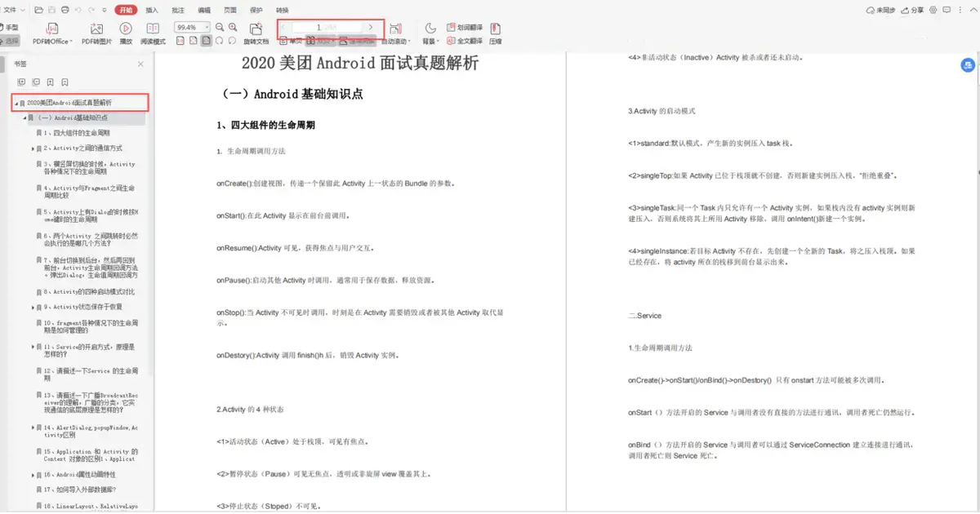Click the 分享 share button

(913, 10)
